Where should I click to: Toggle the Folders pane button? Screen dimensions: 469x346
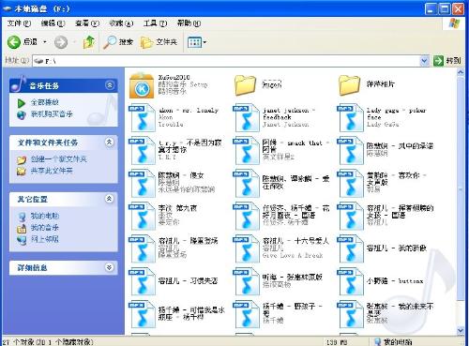tap(159, 42)
